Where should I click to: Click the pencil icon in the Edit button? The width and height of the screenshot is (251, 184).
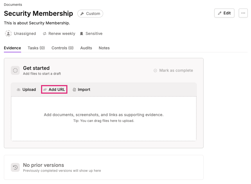coord(220,13)
